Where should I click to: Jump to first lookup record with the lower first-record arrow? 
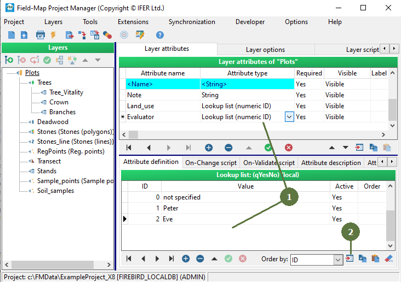(x=129, y=258)
